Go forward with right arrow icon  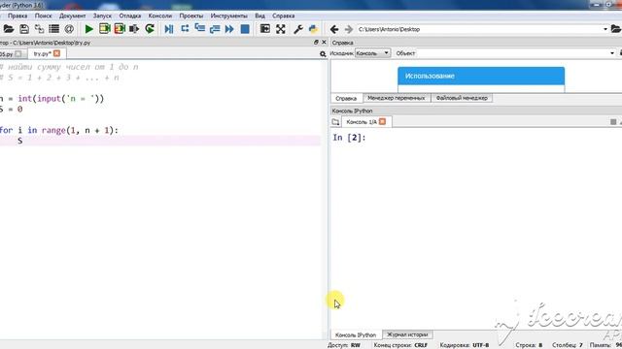pyautogui.click(x=349, y=29)
